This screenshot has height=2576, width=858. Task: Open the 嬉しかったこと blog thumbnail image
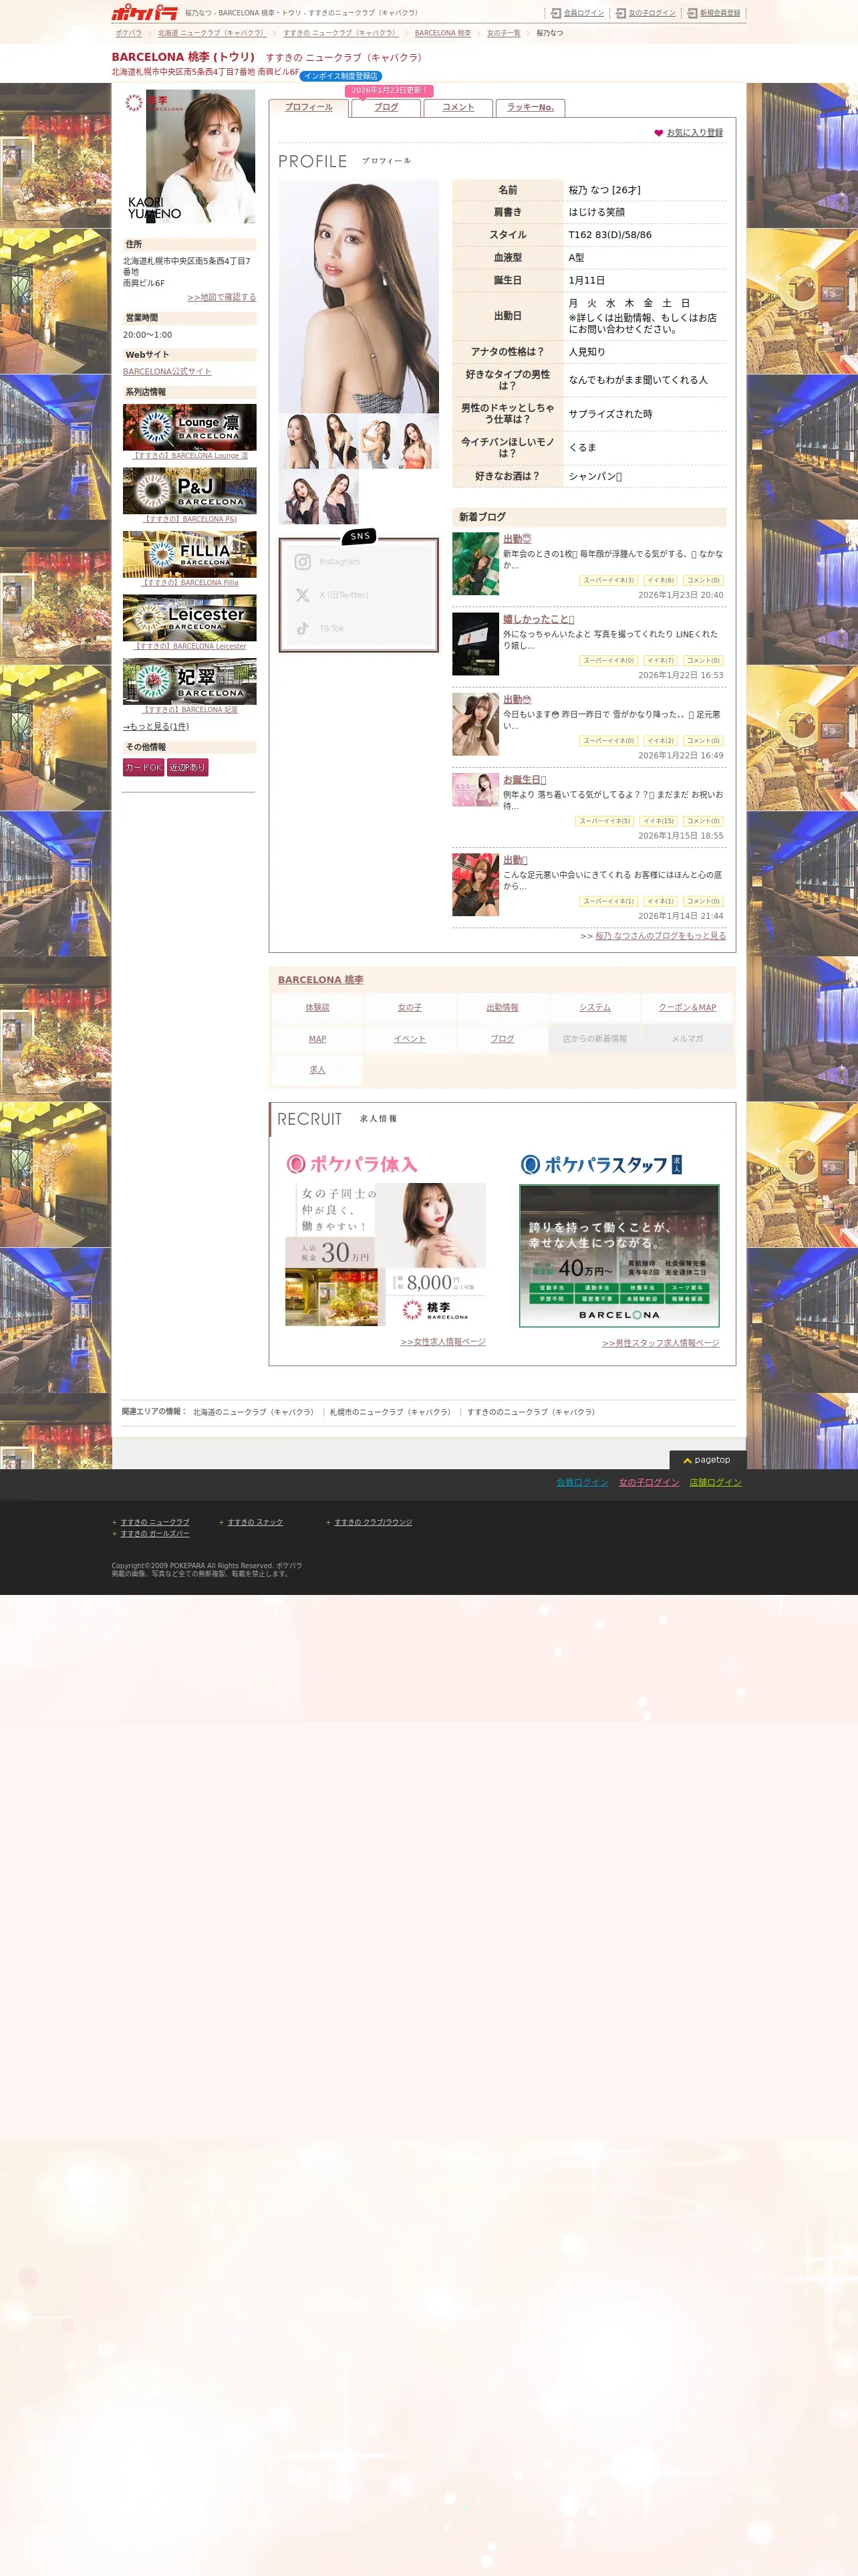tap(476, 644)
